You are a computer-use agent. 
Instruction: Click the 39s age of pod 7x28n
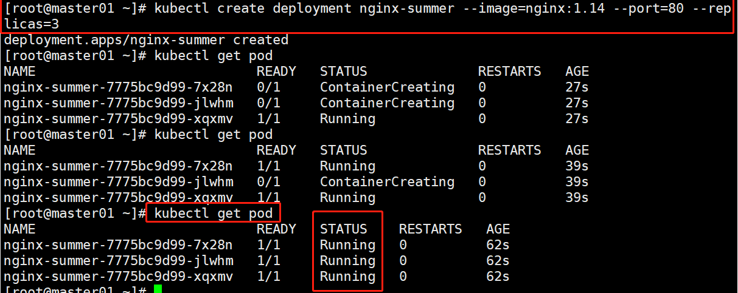point(577,166)
